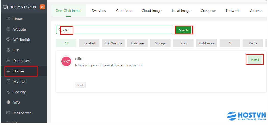Click the n8n description text
The image size is (268, 125).
coord(109,65)
